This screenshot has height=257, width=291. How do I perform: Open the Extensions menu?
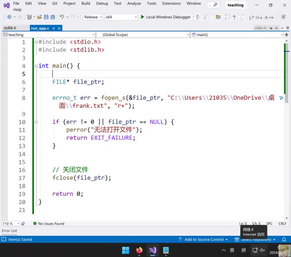coord(171,3)
